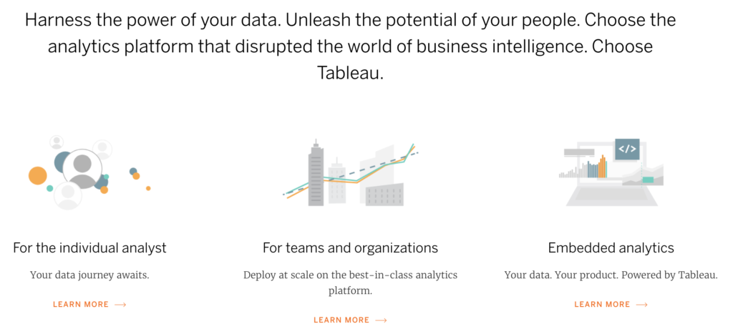Open Learn More under For teams and organizations
Viewport: 733px width, 324px height.
click(x=341, y=320)
